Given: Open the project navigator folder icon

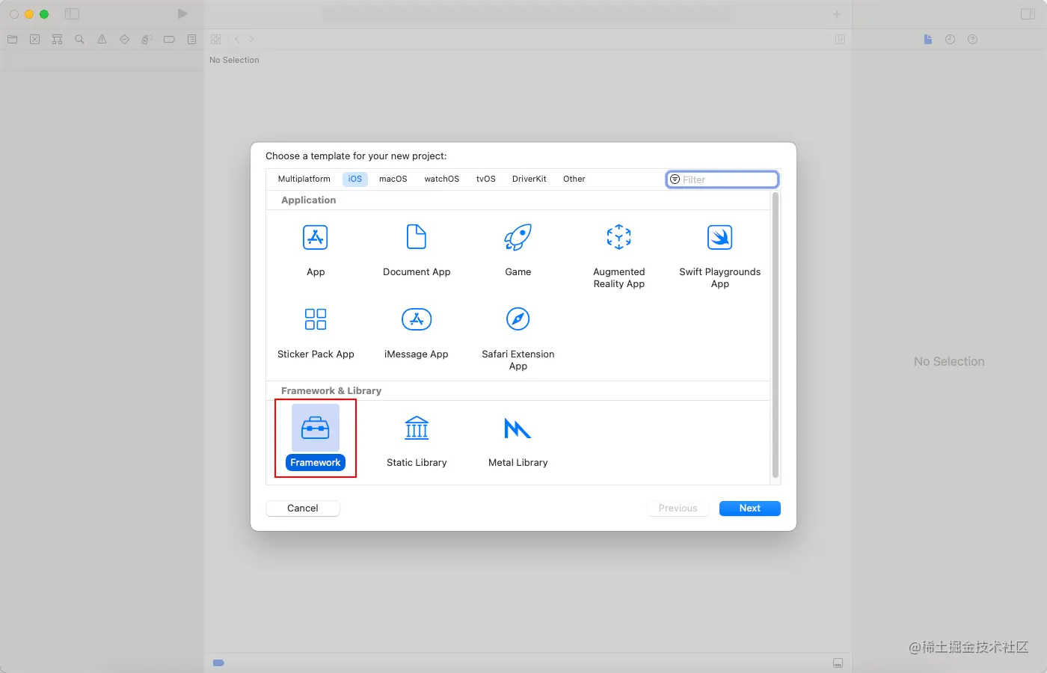Looking at the screenshot, I should pyautogui.click(x=13, y=40).
